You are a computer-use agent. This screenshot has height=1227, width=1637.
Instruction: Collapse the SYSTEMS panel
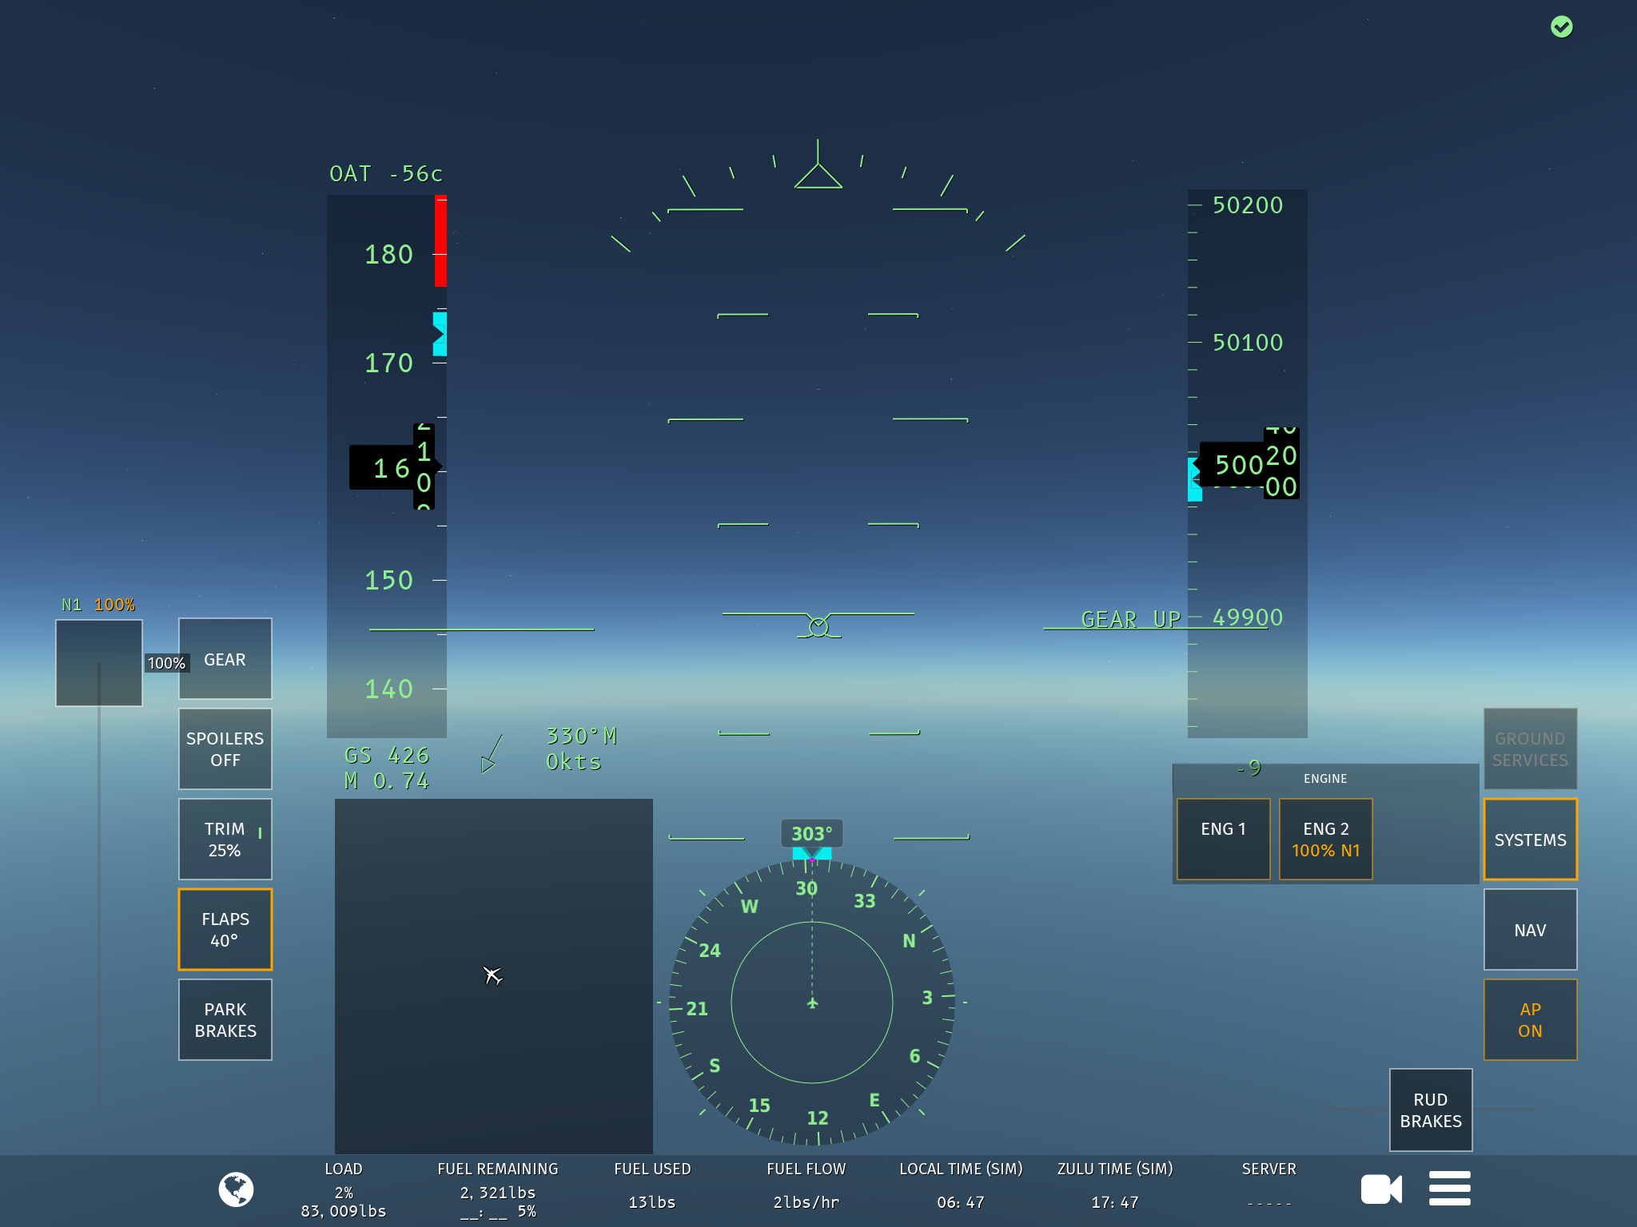click(1529, 840)
